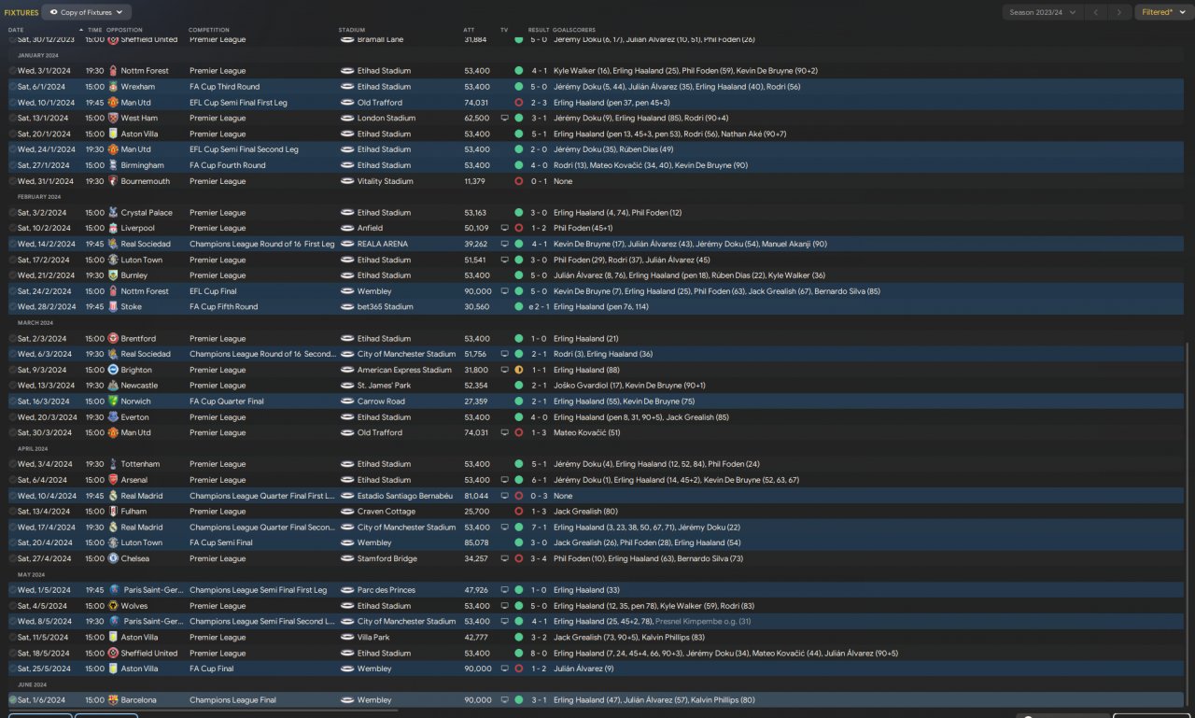
Task: Toggle the selection circle for the Liverpool fixture
Action: tap(12, 228)
